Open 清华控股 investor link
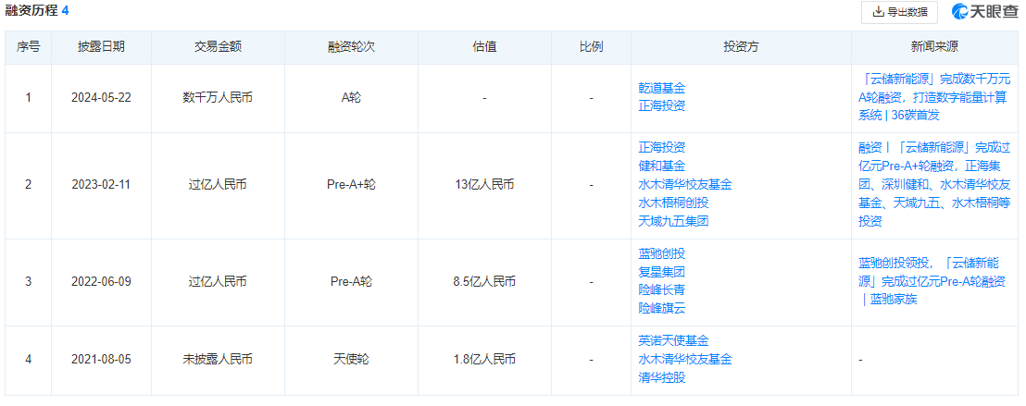This screenshot has height=406, width=1026. (x=661, y=377)
